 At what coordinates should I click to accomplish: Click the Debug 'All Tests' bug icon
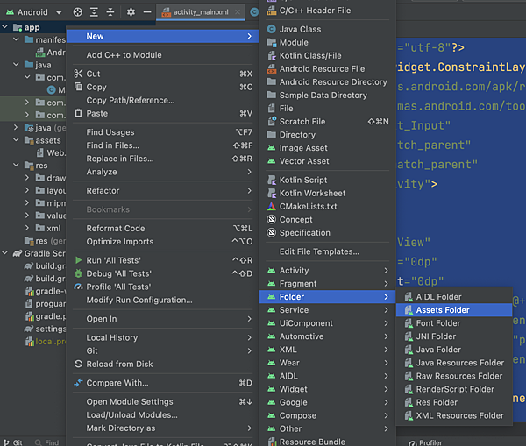coord(78,273)
